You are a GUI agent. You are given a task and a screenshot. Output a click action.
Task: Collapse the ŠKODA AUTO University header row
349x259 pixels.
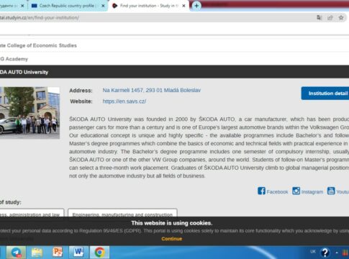[174, 72]
